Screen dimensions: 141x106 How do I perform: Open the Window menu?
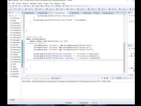[57, 4]
